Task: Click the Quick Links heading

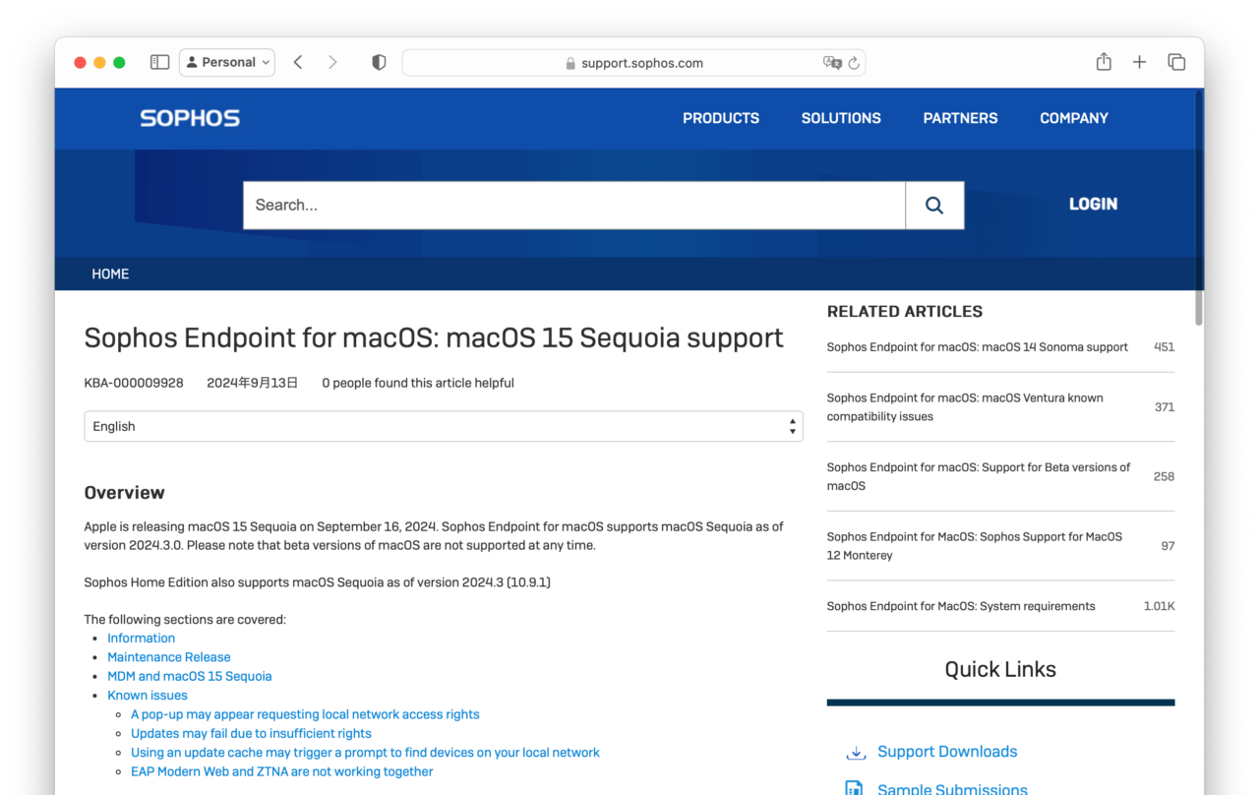Action: pos(1000,669)
